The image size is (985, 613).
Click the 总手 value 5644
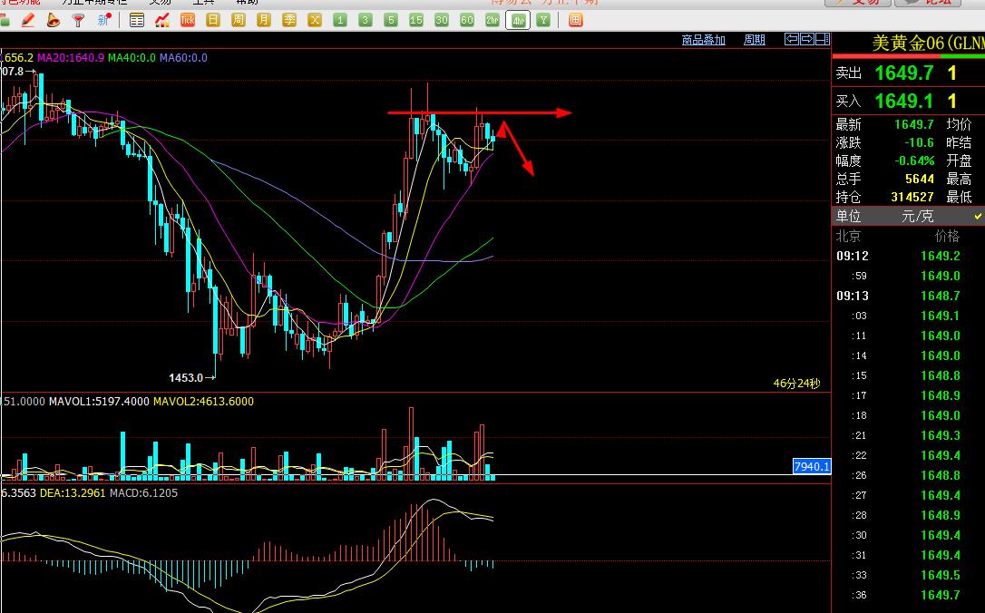pyautogui.click(x=920, y=179)
